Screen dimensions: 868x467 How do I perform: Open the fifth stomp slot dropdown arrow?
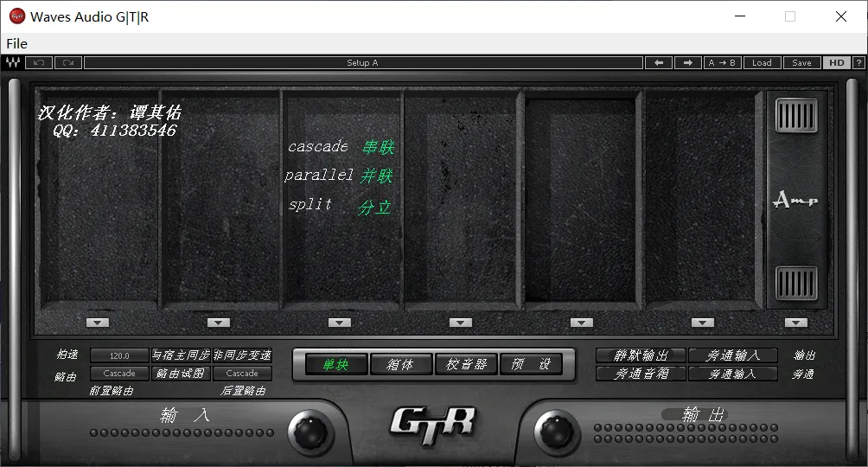coord(581,323)
